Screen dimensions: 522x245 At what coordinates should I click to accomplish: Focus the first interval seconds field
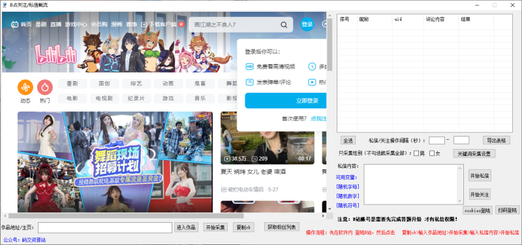coord(437,140)
